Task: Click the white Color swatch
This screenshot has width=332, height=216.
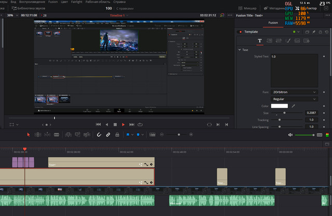Action: coord(279,106)
